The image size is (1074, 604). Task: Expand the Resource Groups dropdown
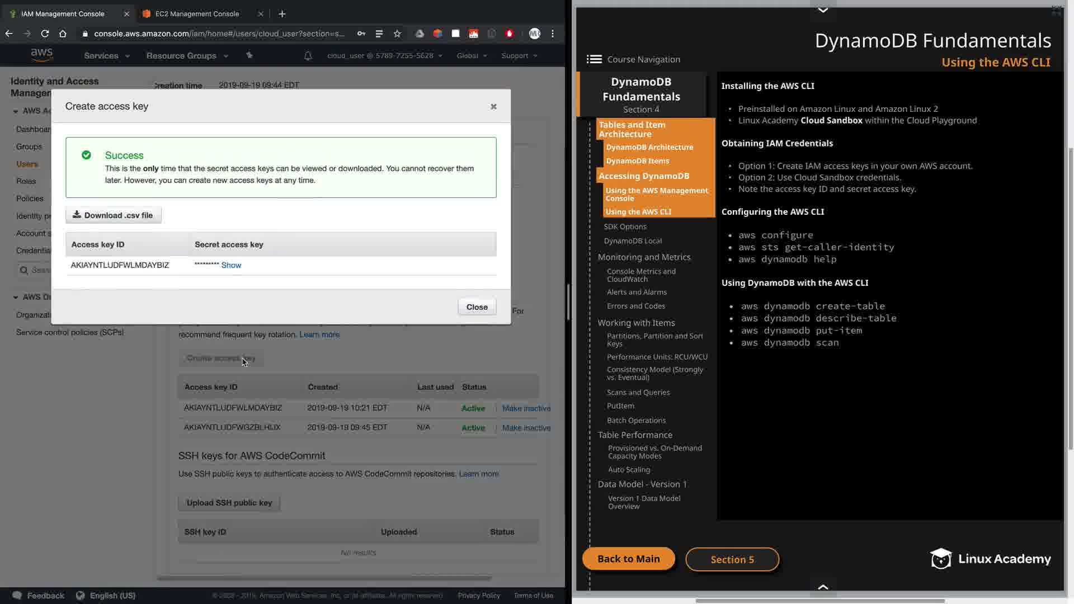coord(187,55)
